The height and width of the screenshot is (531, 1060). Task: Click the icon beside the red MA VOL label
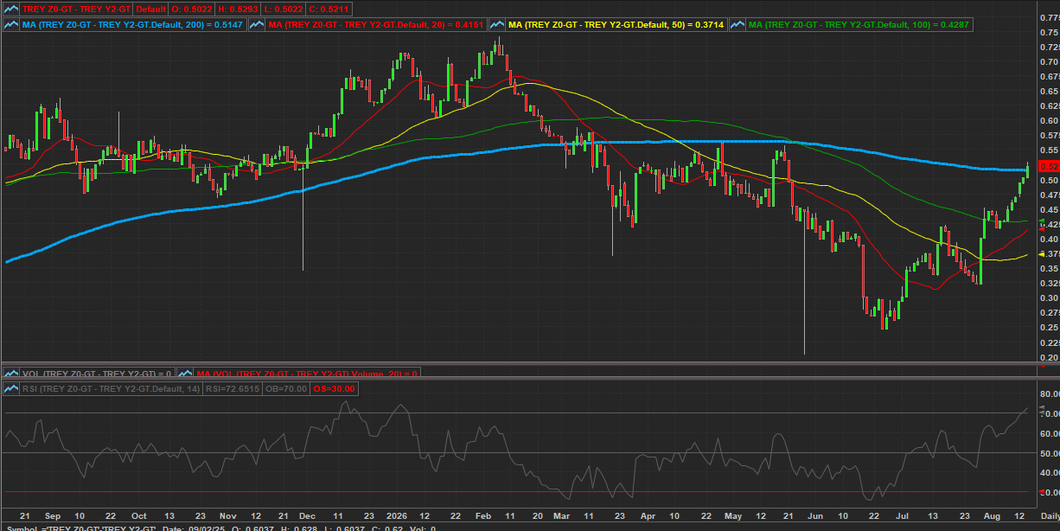click(186, 374)
